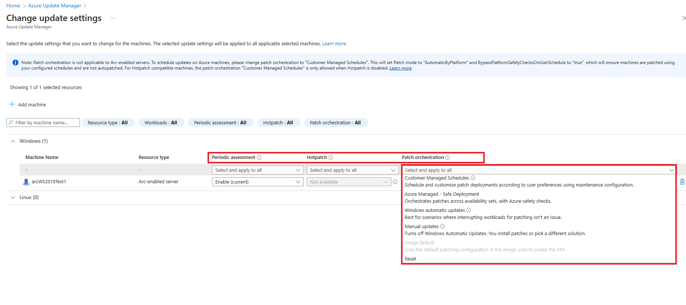Click the arcWS2019Test1 machine name

click(x=49, y=182)
